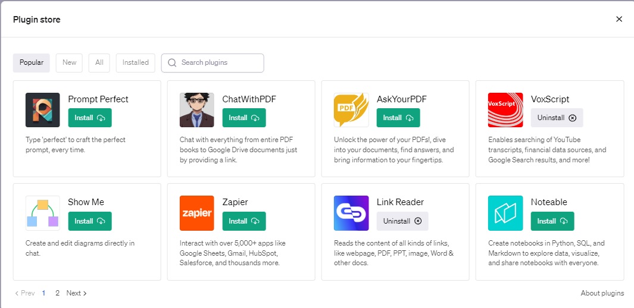Click the 'Reads the content of all kinds' description
The height and width of the screenshot is (308, 634).
coord(394,253)
